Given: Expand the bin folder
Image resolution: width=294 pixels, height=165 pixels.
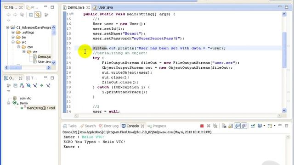Looking at the screenshot, I should point(13,37).
